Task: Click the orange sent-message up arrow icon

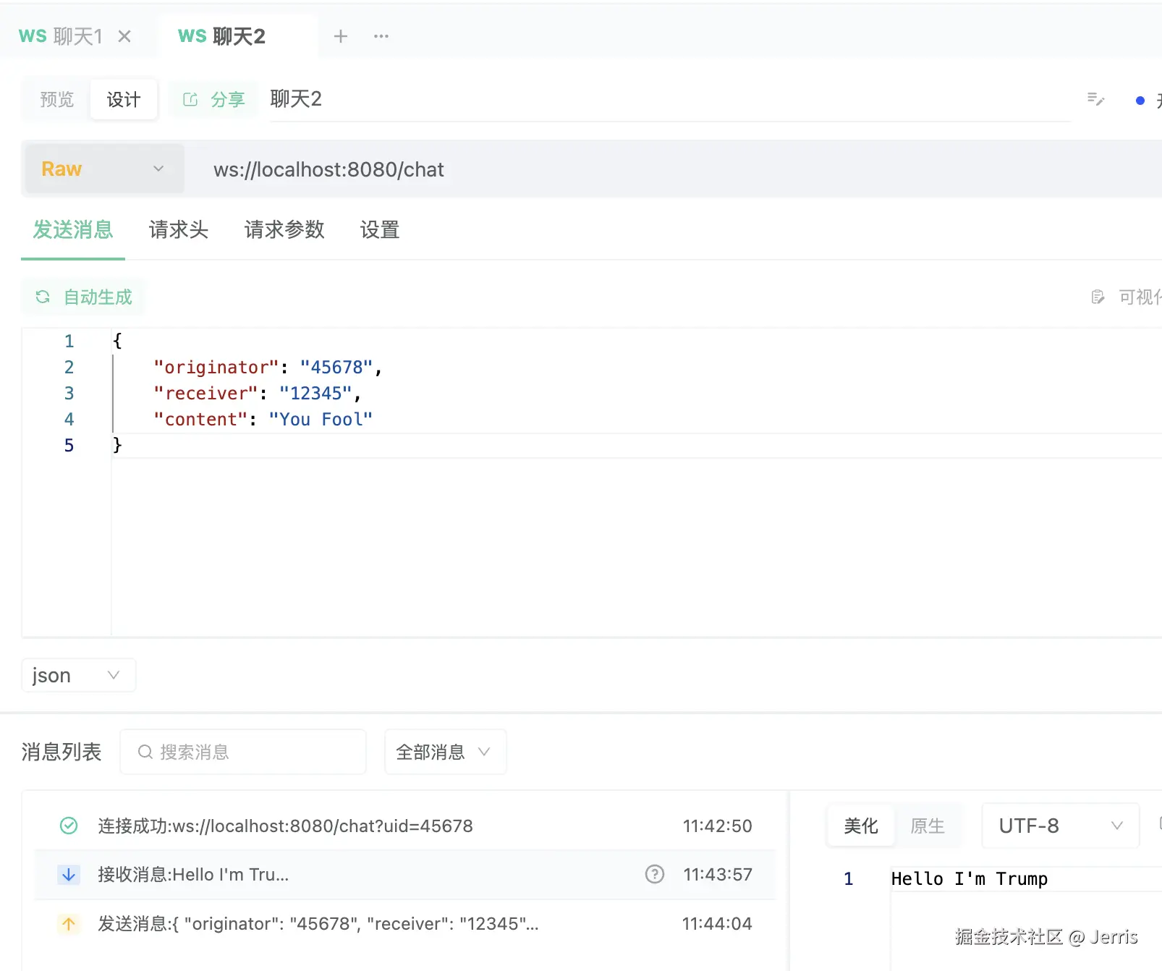Action: click(x=69, y=923)
